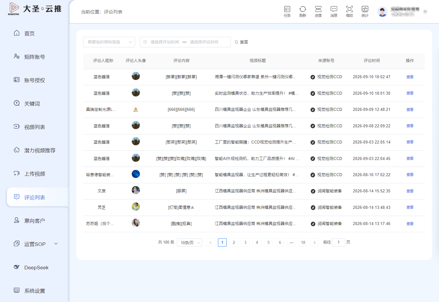Click the whale icon beside DeepSeek

(17, 267)
